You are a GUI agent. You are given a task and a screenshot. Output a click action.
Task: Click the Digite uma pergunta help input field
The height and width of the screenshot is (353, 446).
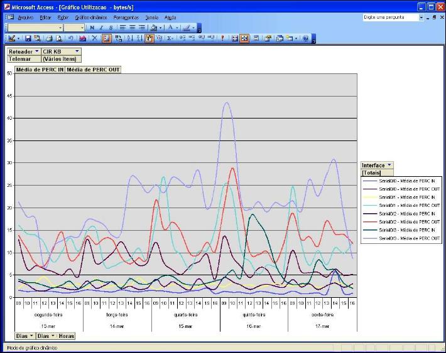click(x=390, y=18)
